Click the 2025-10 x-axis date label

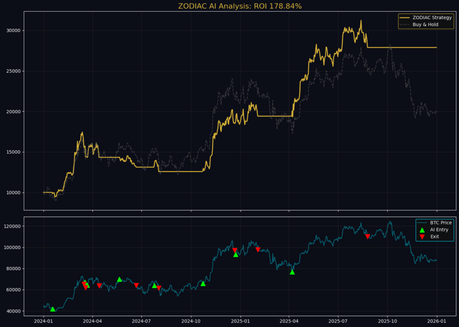pyautogui.click(x=388, y=321)
